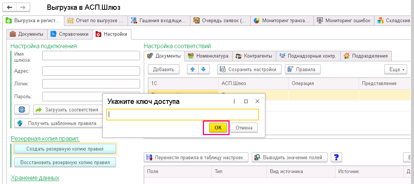The image size is (414, 184).
Task: Click Резервная копия правил heading link
Action: pos(45,138)
